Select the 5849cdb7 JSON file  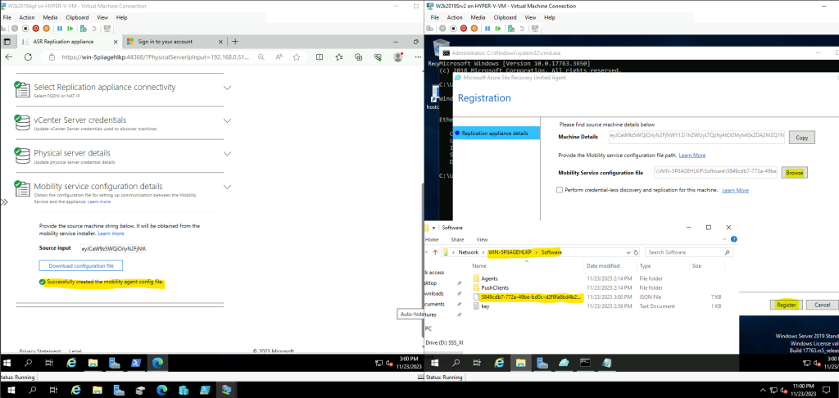pyautogui.click(x=530, y=296)
